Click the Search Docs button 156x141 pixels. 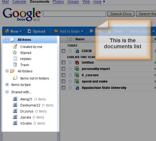click(121, 14)
